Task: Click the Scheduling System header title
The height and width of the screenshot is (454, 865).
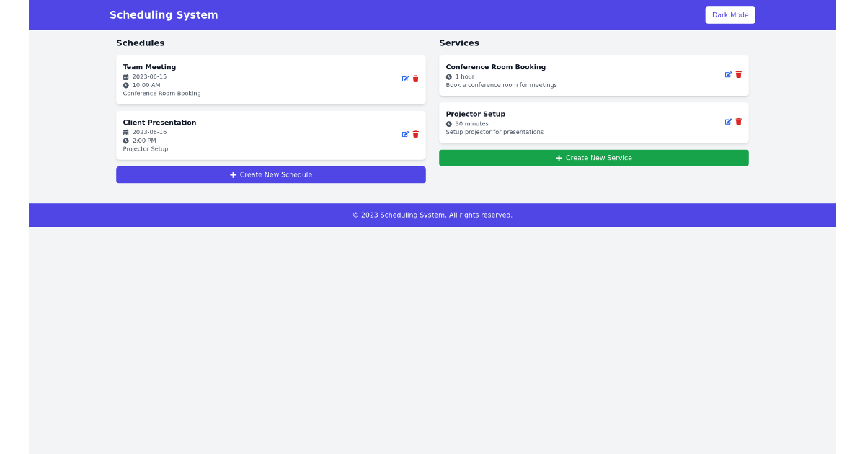Action: tap(164, 14)
